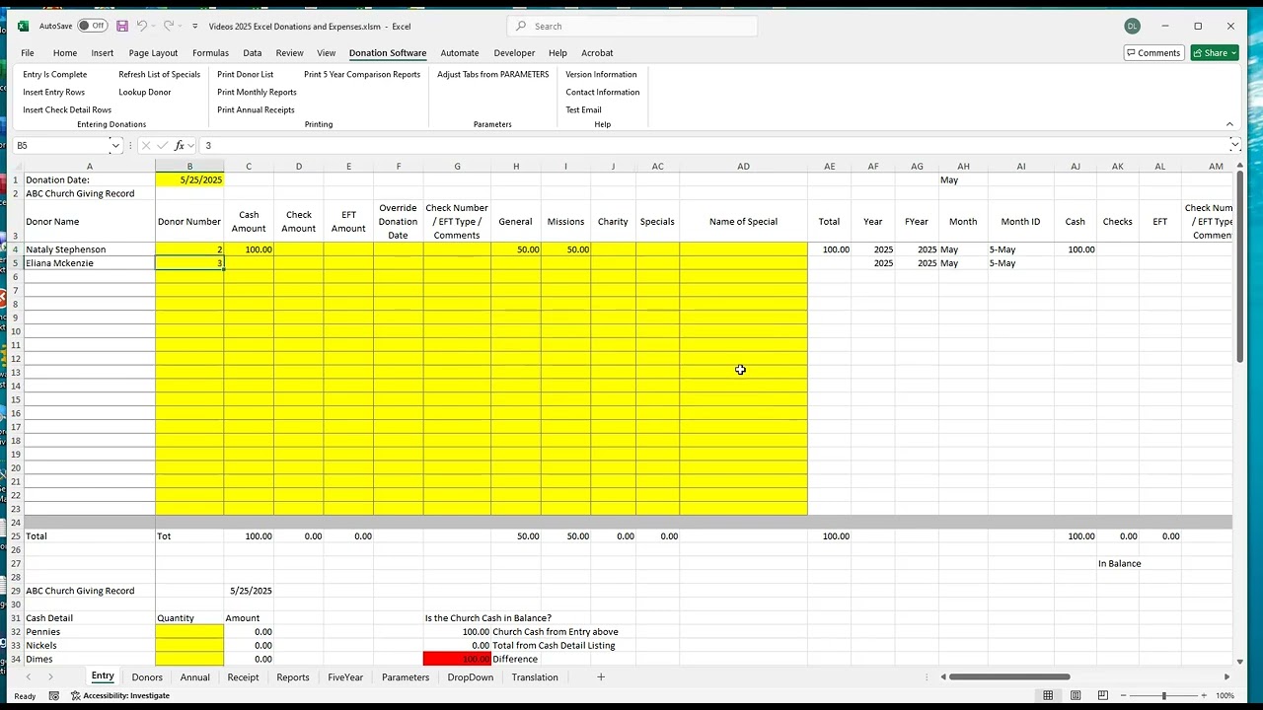This screenshot has height=710, width=1263.
Task: Switch to the FiveYear sheet tab
Action: pos(345,677)
